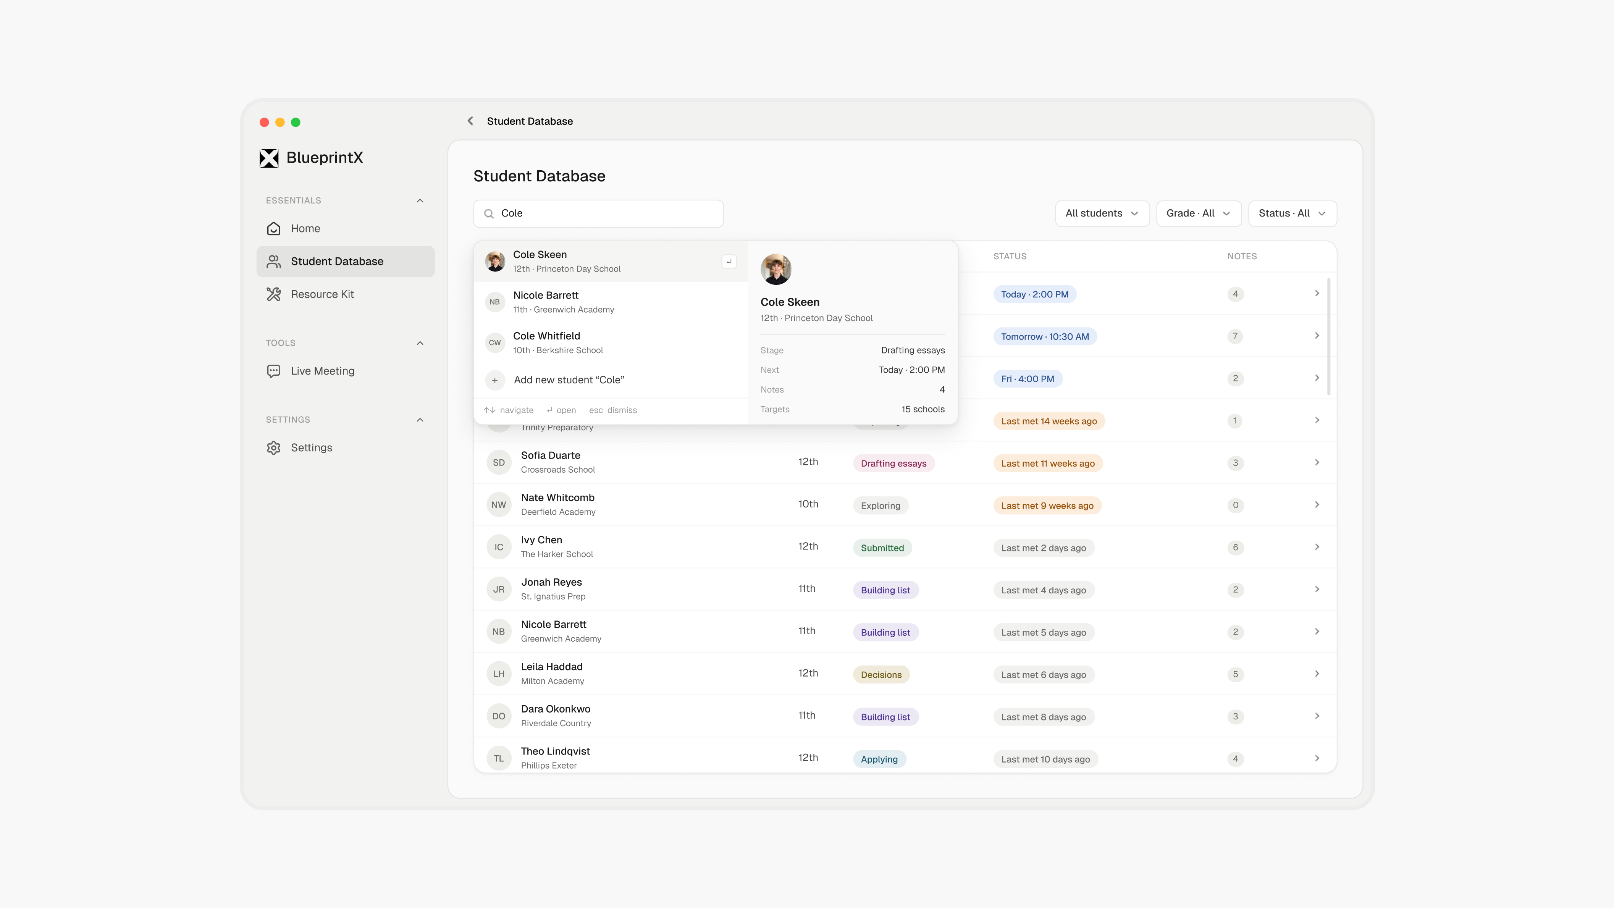Click the NOTES column header
This screenshot has width=1614, height=908.
coord(1242,256)
